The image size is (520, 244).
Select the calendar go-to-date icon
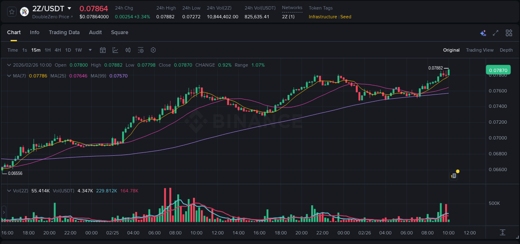103,50
